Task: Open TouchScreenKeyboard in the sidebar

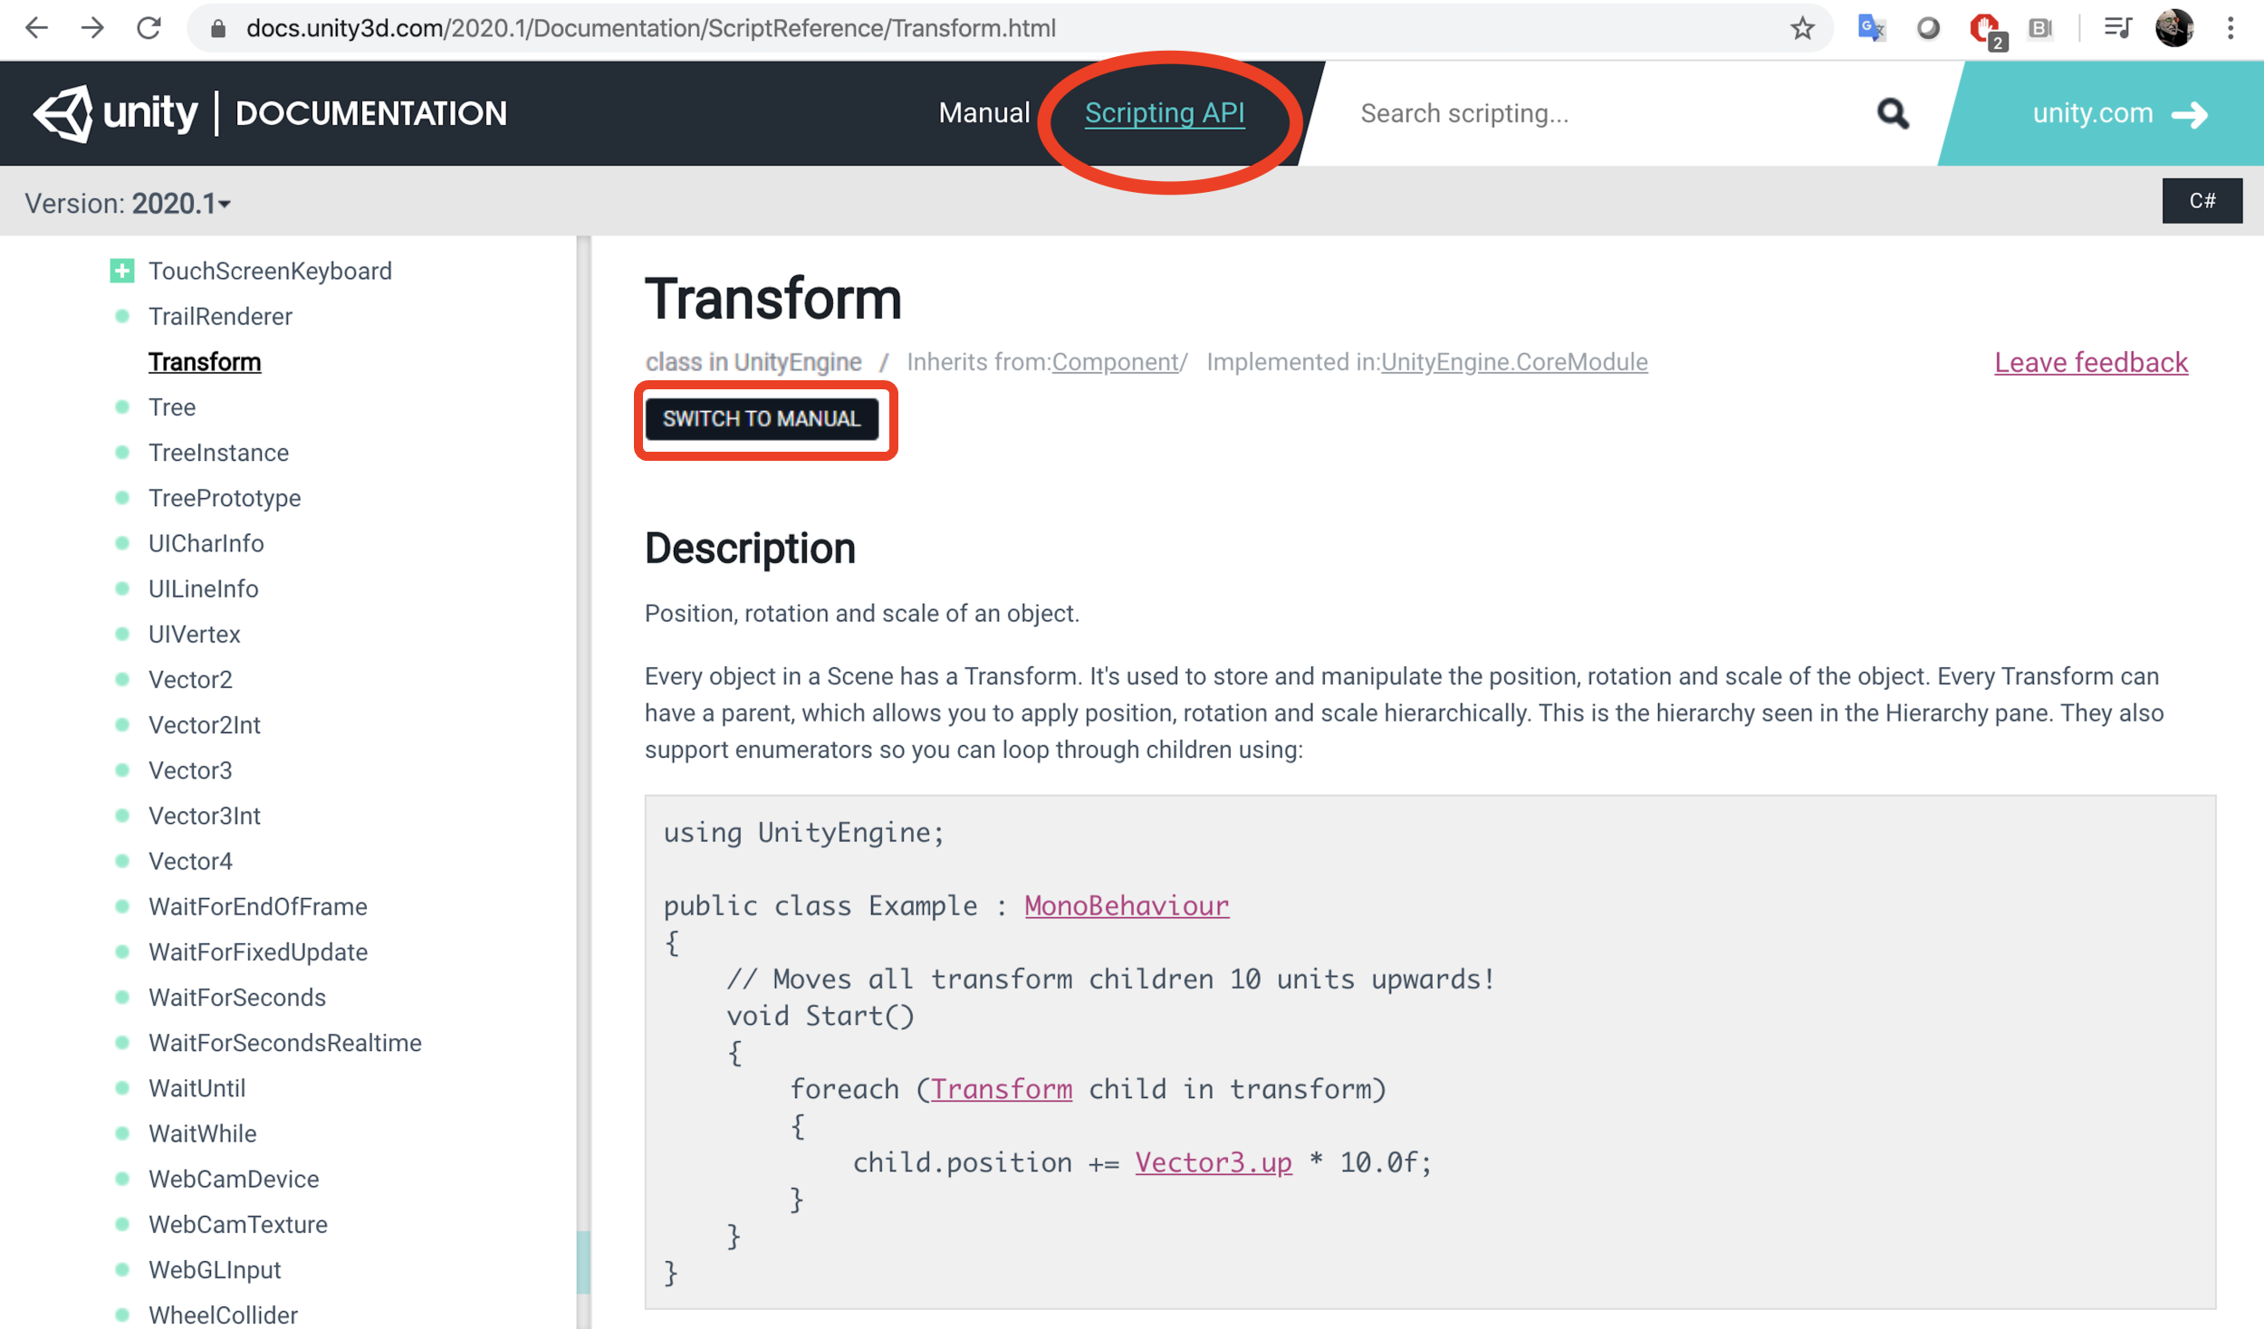Action: tap(270, 271)
